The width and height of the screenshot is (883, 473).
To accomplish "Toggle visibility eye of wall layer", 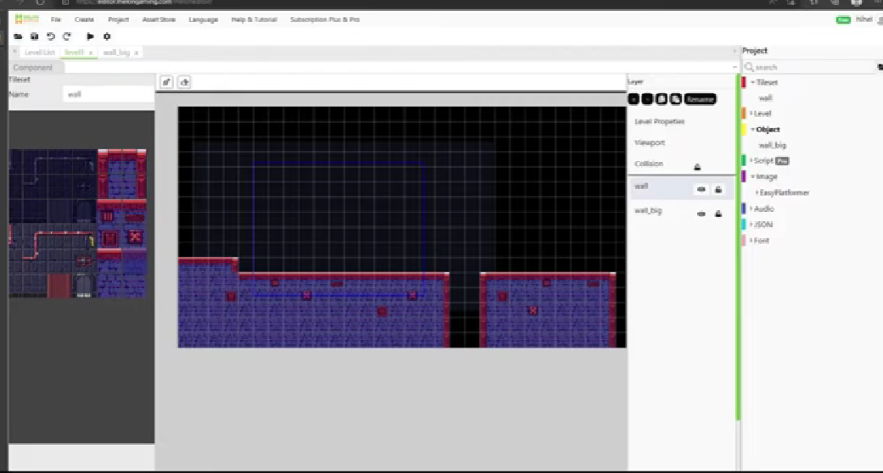I will click(x=701, y=190).
